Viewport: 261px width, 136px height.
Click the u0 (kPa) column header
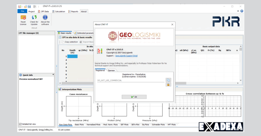coord(184,50)
